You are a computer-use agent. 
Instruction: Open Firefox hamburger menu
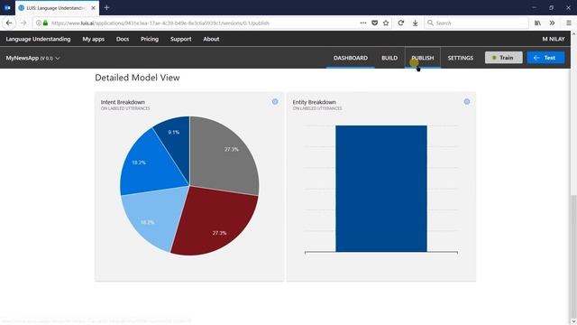[569, 23]
